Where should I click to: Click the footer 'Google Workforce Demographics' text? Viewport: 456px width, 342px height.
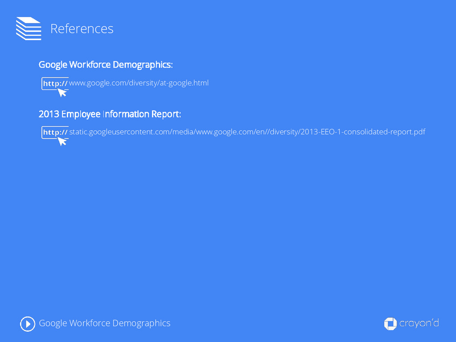click(x=105, y=323)
